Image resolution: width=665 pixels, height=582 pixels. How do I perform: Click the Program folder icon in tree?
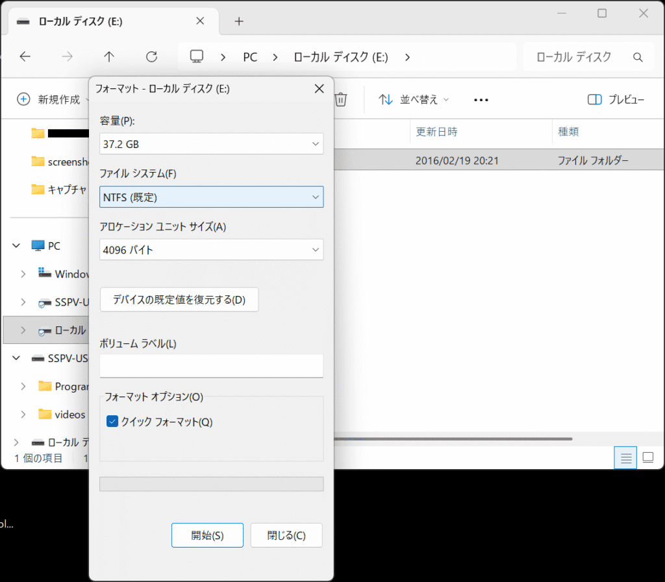45,386
